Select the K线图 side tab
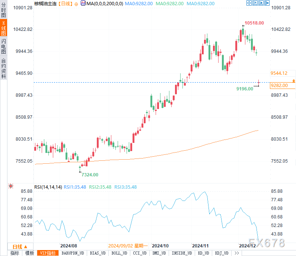This screenshot has width=296, height=256. 3,28
